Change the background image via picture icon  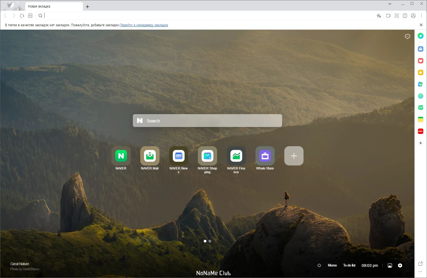point(390,265)
